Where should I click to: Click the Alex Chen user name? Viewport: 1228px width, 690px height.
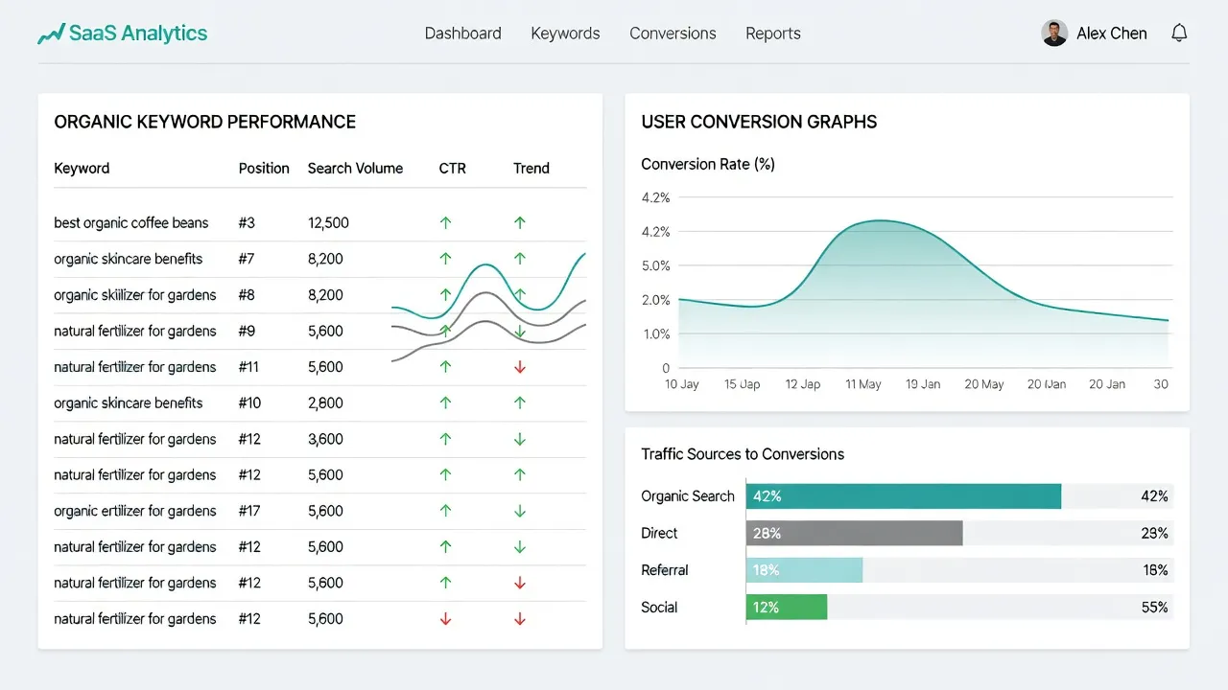click(1112, 34)
